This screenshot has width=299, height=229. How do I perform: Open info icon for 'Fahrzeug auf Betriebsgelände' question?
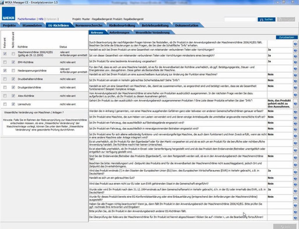[296, 124]
